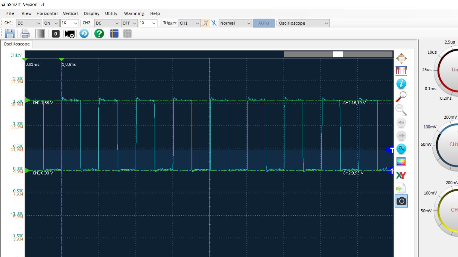Viewport: 458px width, 257px height.
Task: Open CH2 coupling DC dropdown
Action: (107, 23)
